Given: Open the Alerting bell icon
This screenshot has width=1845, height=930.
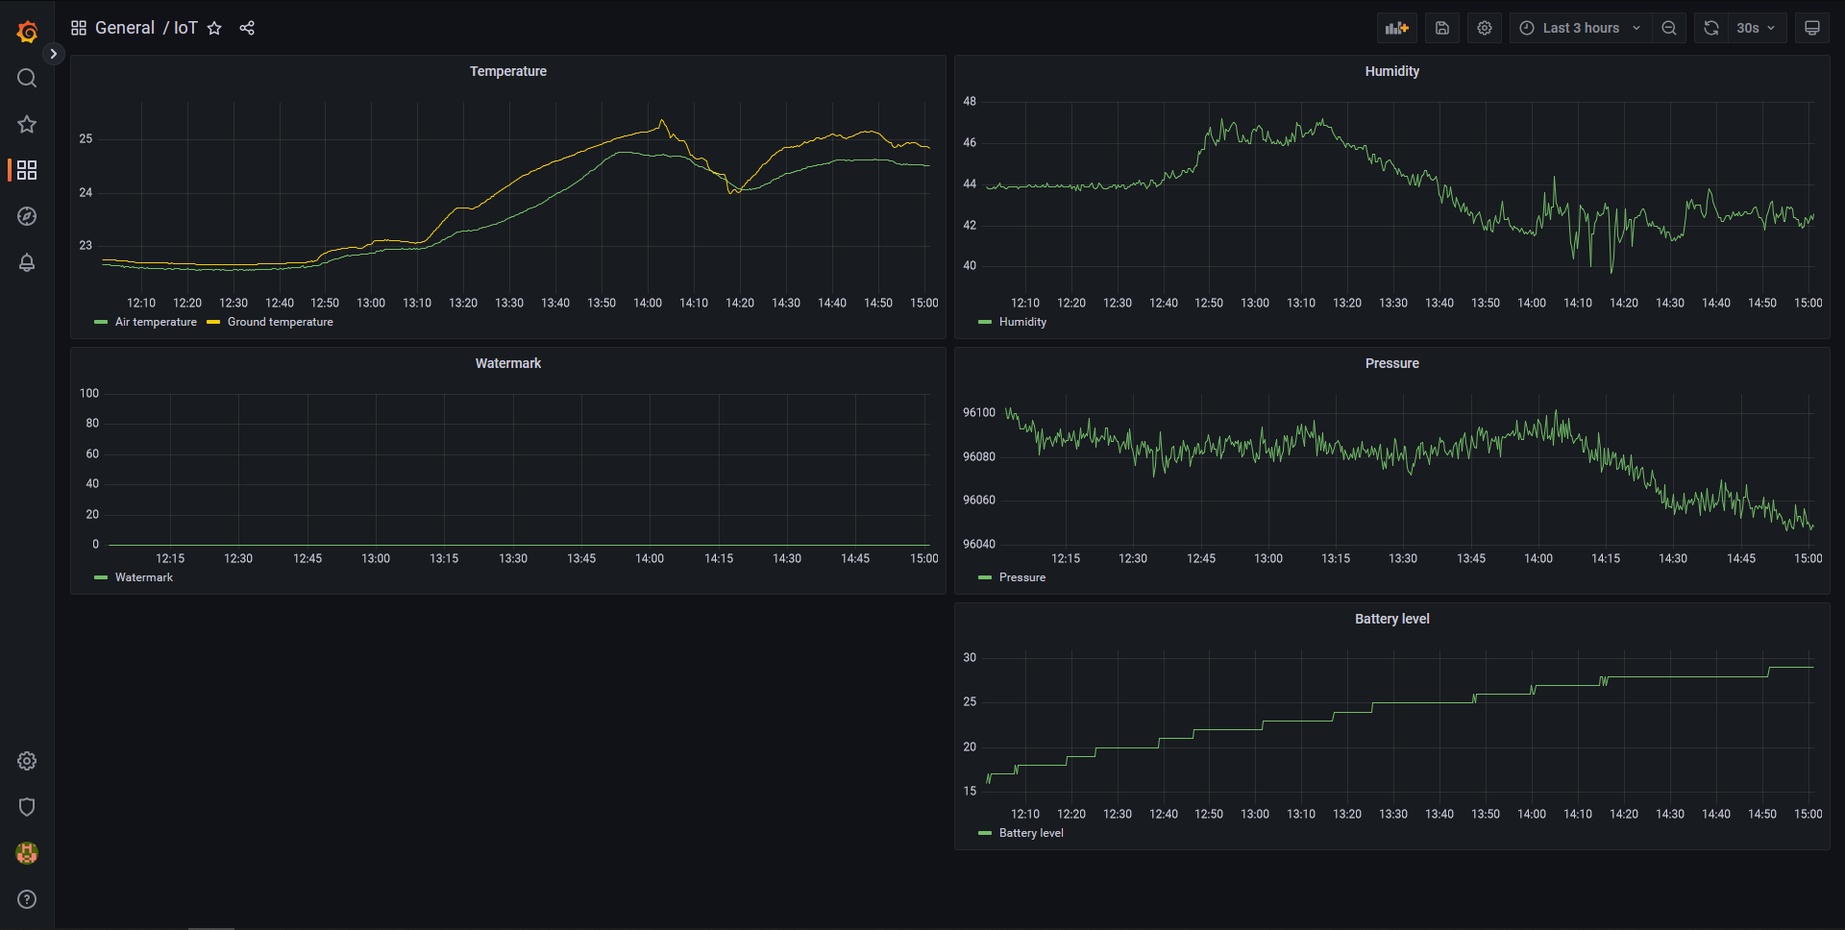Looking at the screenshot, I should click(27, 262).
